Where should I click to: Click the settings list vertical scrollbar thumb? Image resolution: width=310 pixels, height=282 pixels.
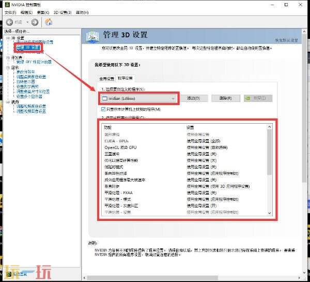[270, 152]
